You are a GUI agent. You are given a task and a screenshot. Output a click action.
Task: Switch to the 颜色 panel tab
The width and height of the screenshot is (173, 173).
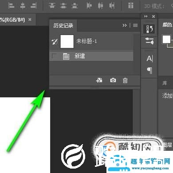167,25
